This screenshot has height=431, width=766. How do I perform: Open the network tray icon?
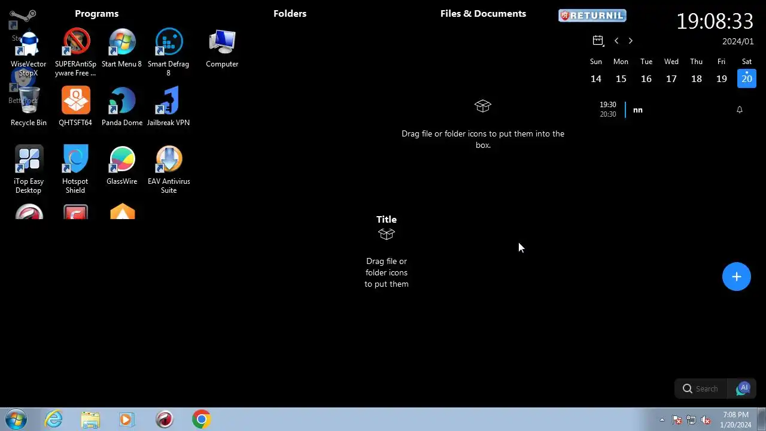(x=691, y=420)
